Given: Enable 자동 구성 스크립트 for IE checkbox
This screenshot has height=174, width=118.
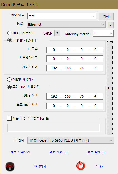Looking at the screenshot, I should (x=9, y=118).
